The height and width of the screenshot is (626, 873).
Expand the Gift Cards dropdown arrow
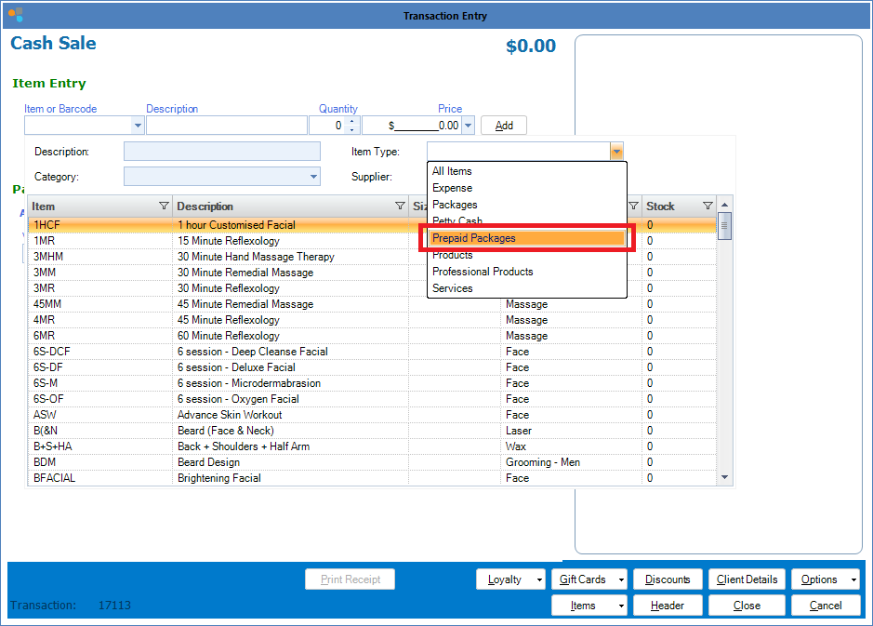[x=620, y=579]
